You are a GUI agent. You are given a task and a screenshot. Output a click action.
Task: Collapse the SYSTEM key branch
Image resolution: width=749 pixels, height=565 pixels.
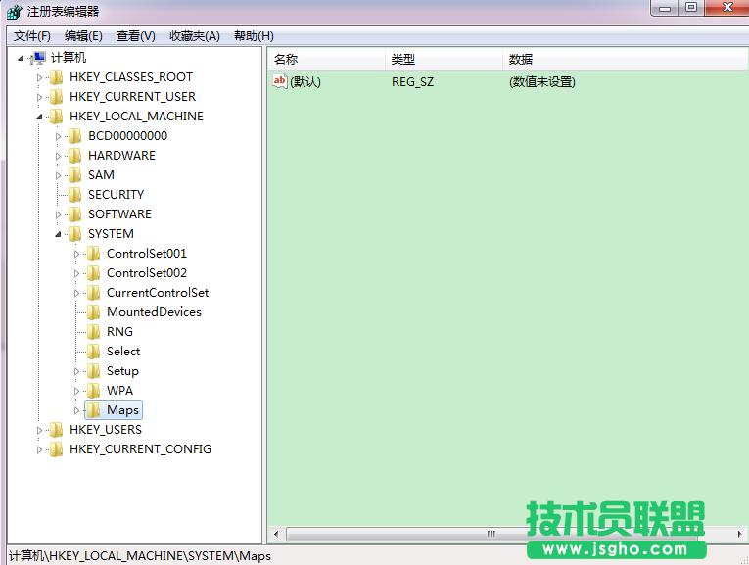coord(60,234)
